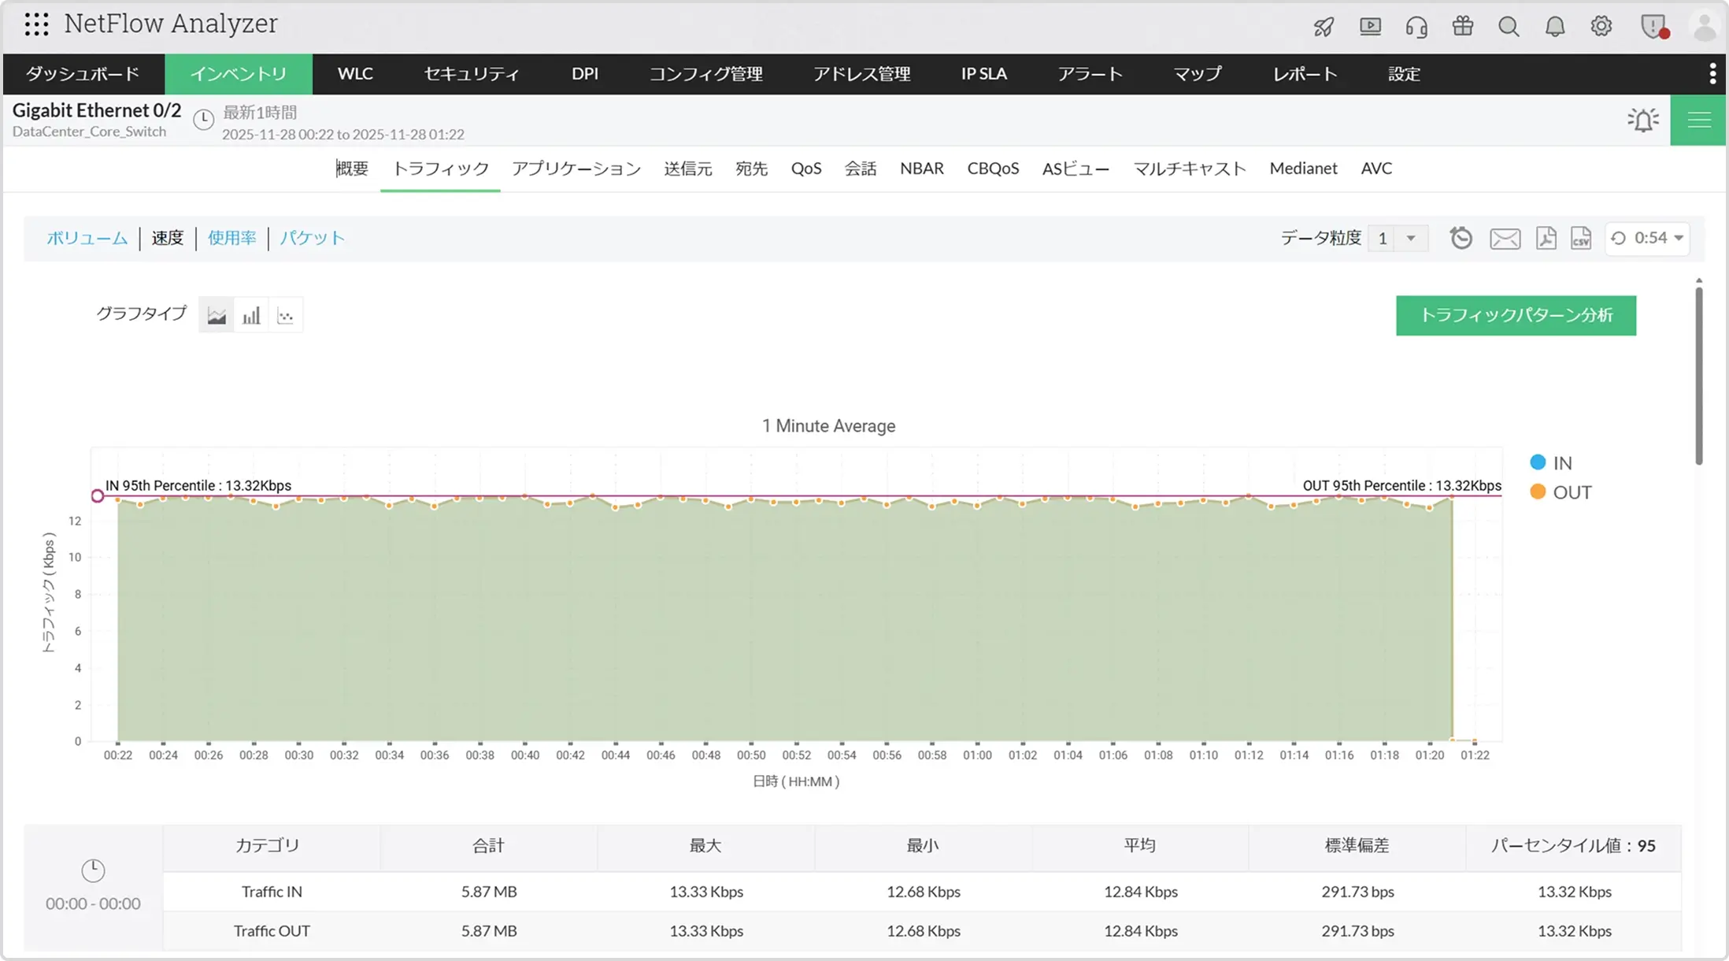The image size is (1729, 961).
Task: Click the 速度 view link
Action: (x=168, y=238)
